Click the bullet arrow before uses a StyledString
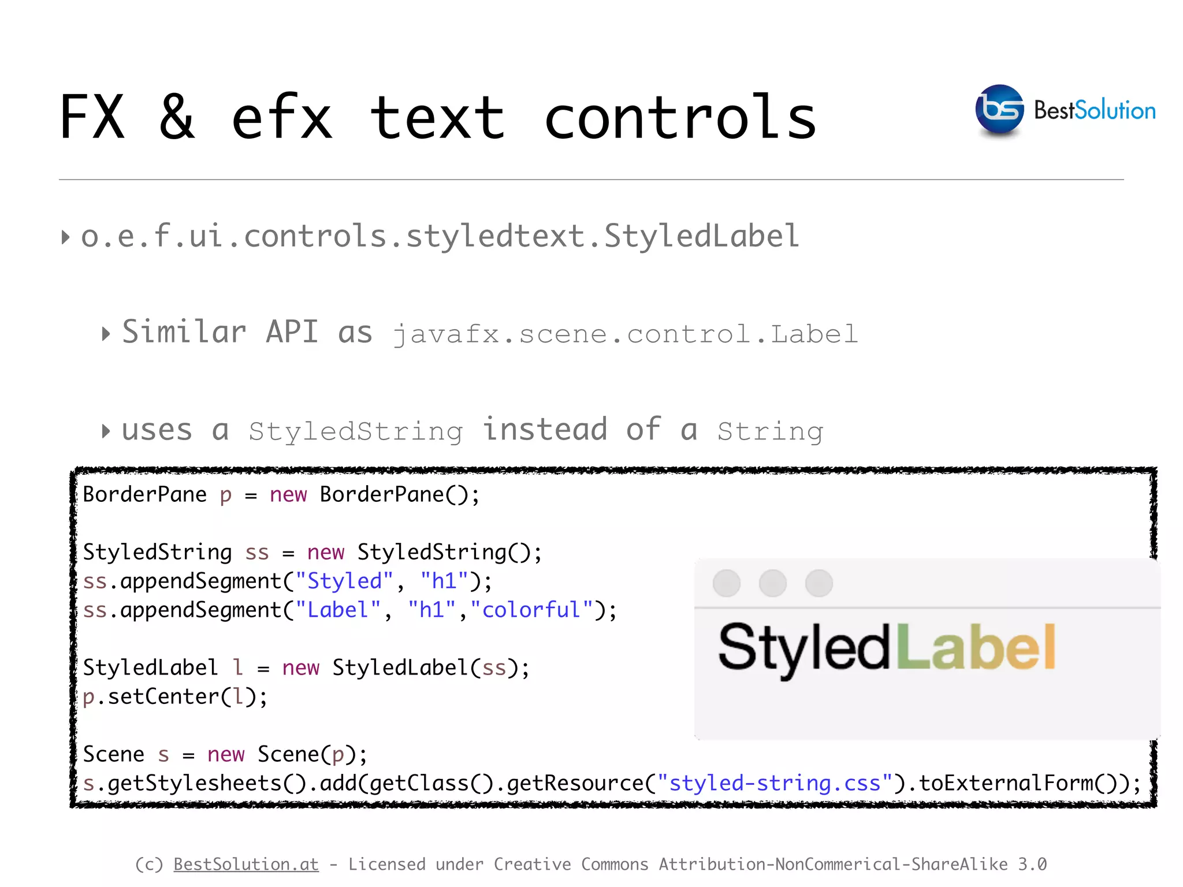The height and width of the screenshot is (887, 1183). point(106,431)
